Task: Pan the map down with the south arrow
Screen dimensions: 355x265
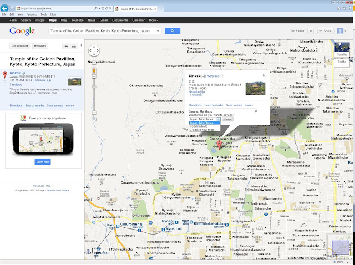Action: 94,54
